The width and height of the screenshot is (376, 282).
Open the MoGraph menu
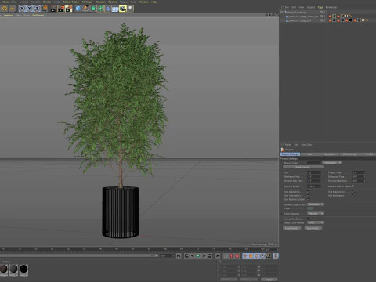point(87,2)
